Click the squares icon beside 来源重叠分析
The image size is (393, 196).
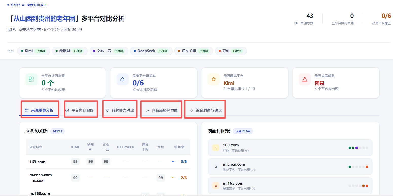pyautogui.click(x=27, y=110)
